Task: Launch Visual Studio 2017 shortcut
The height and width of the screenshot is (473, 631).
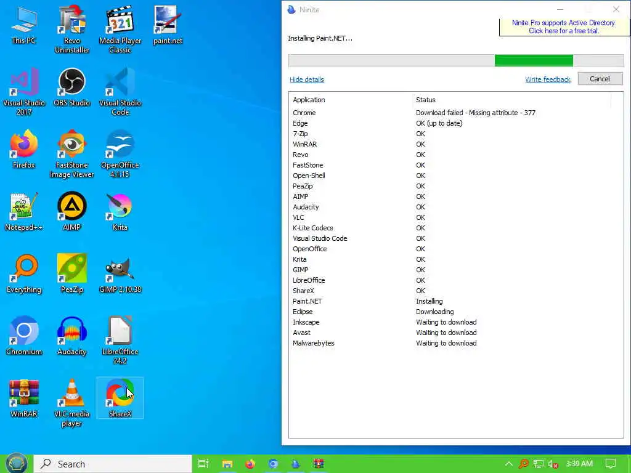Action: coord(24,91)
